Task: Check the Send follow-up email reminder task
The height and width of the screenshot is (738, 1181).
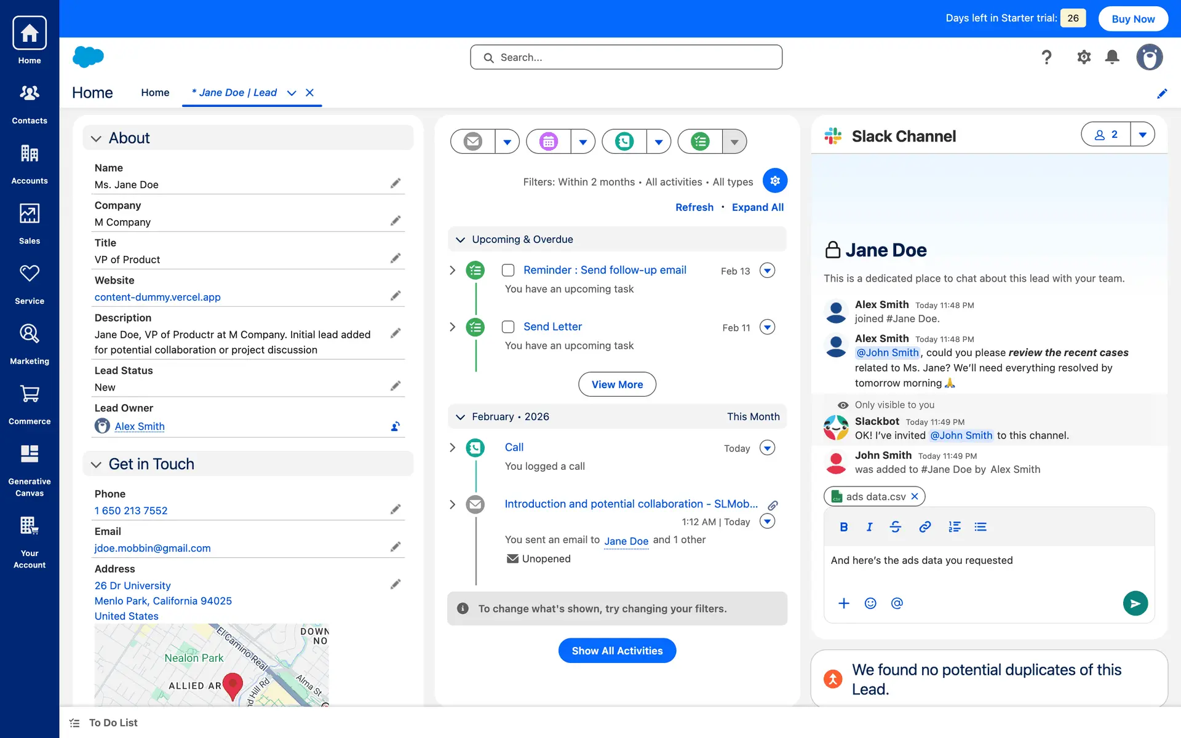Action: (508, 270)
